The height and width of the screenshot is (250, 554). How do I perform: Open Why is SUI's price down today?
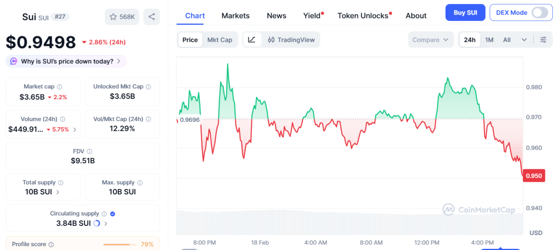[66, 61]
